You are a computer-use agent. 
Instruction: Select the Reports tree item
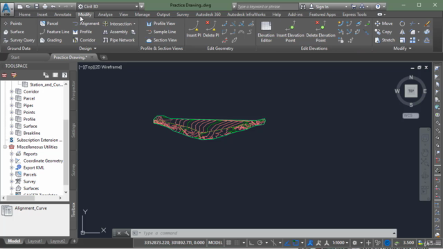(x=30, y=154)
